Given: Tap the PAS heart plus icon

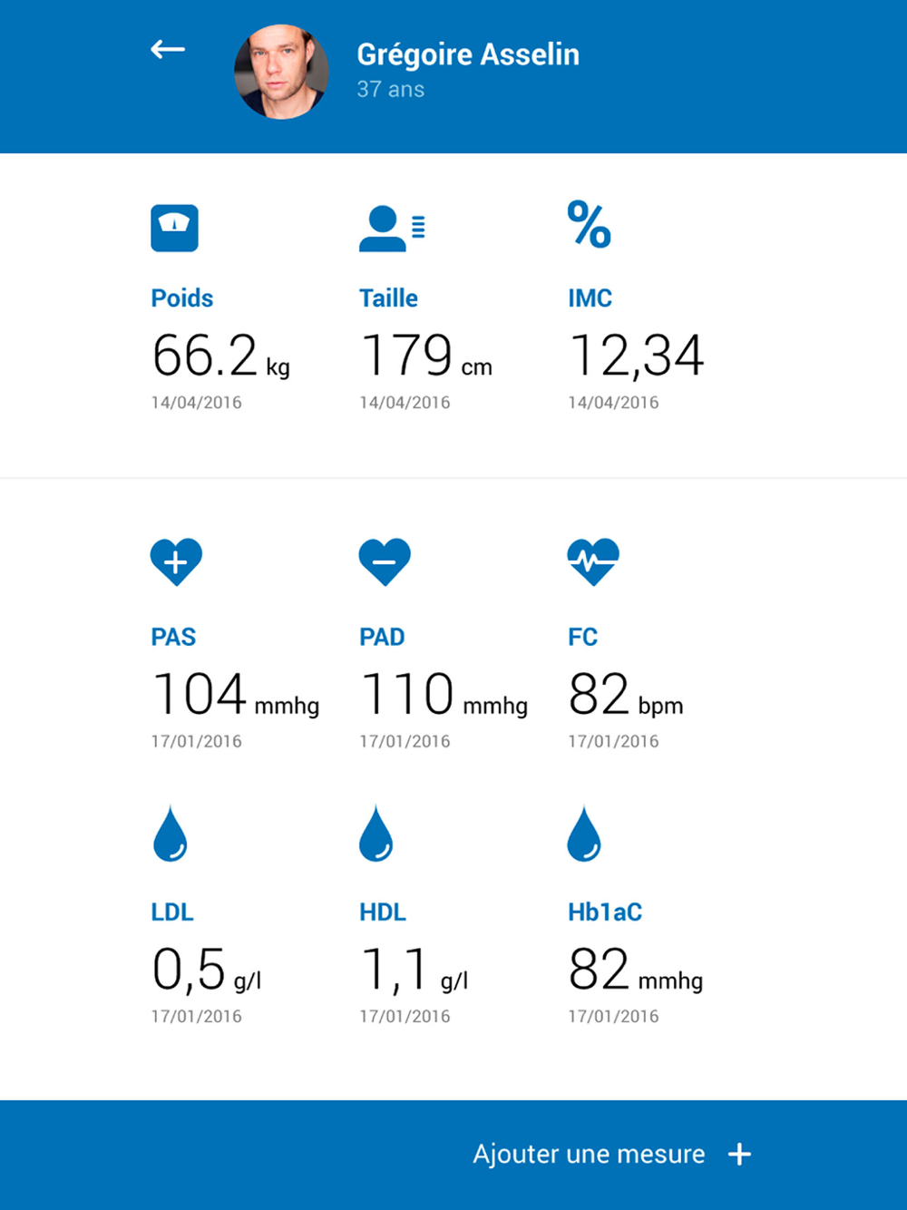Looking at the screenshot, I should (176, 561).
